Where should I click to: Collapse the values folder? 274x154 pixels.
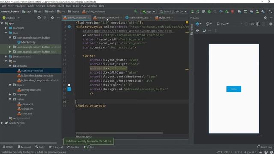click(x=10, y=99)
